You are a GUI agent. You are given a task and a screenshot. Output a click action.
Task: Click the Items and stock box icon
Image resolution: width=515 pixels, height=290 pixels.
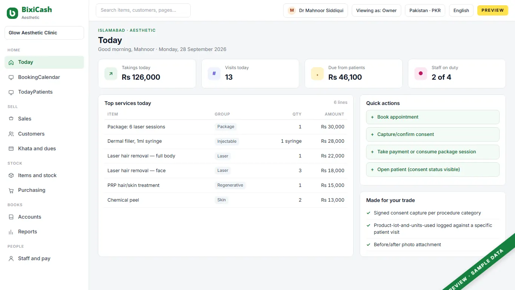pos(11,176)
